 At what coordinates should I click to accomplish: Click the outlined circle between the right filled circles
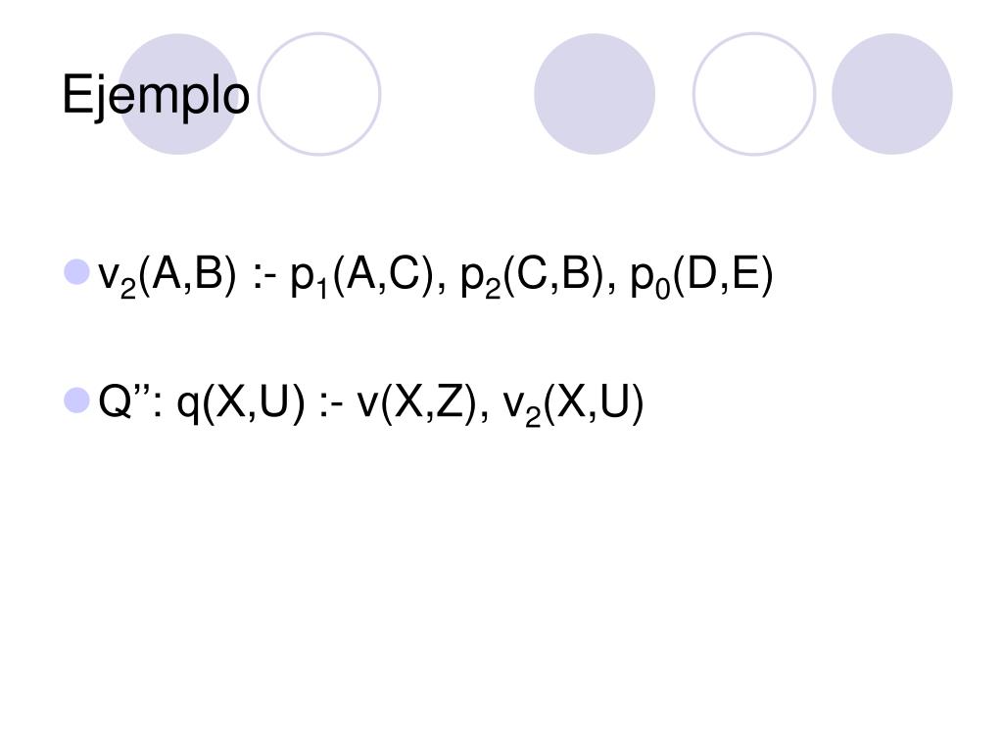pos(754,94)
